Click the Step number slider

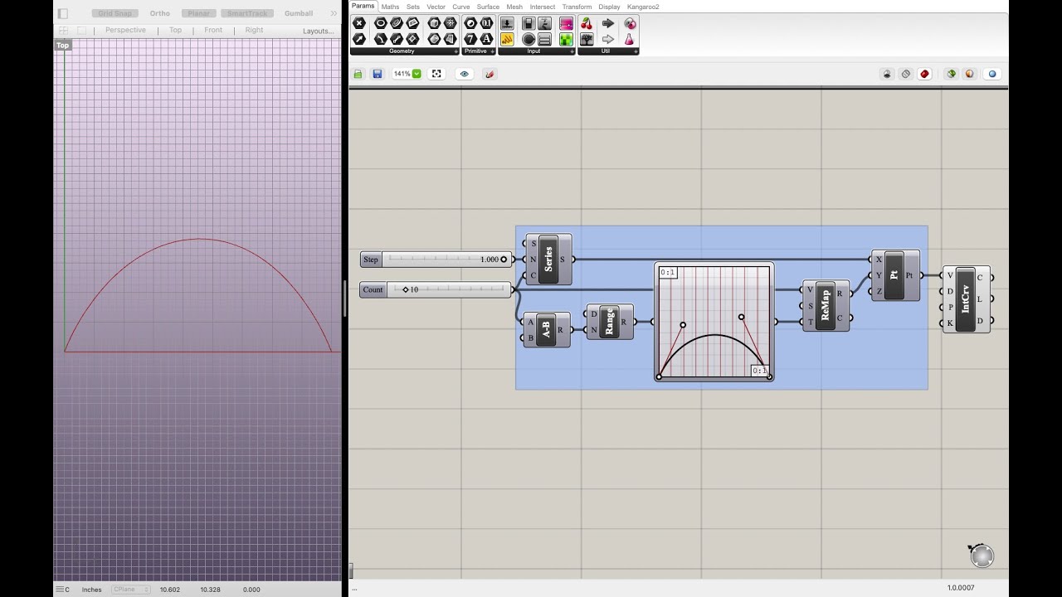click(436, 260)
